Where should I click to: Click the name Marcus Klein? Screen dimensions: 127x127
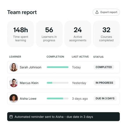click(29, 83)
